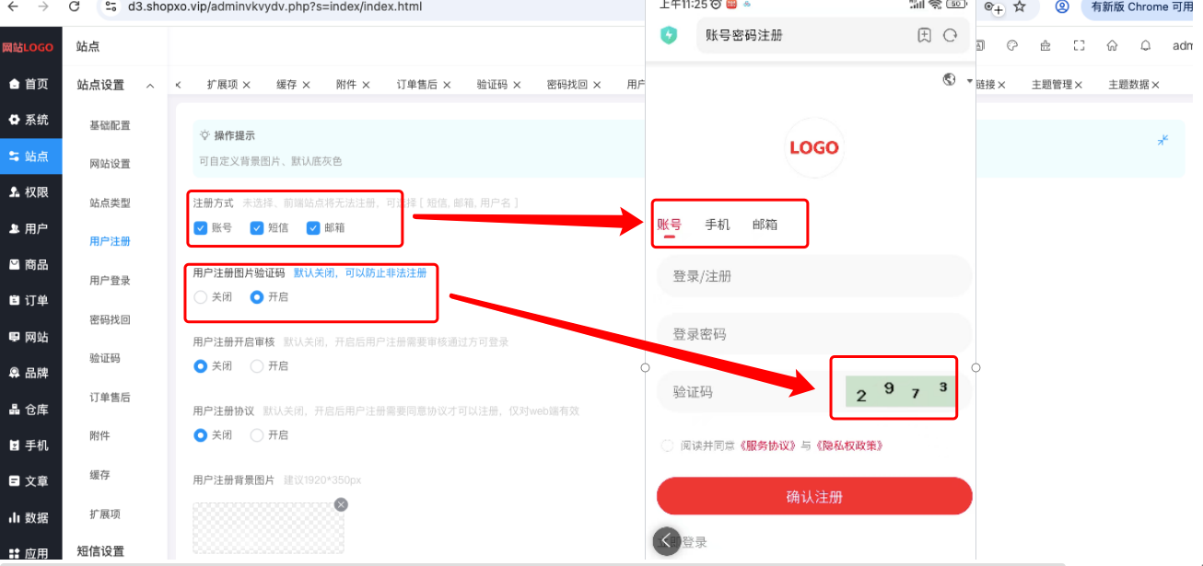This screenshot has width=1203, height=566.
Task: Tap the round back arrow button
Action: [667, 541]
